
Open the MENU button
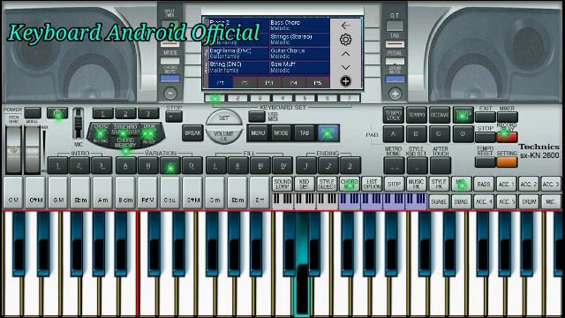258,133
